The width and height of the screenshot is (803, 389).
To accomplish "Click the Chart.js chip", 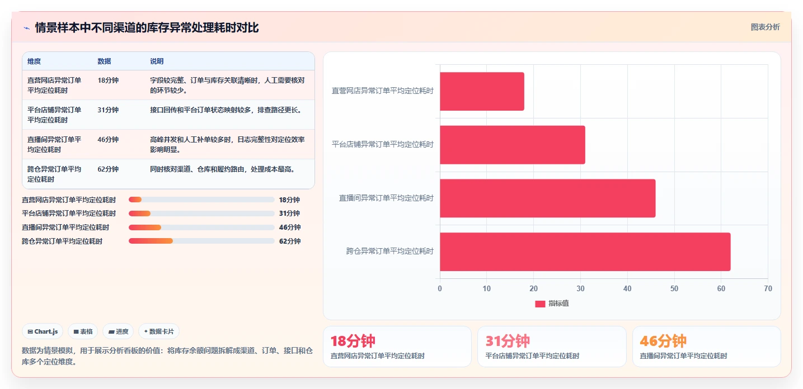I will [43, 331].
